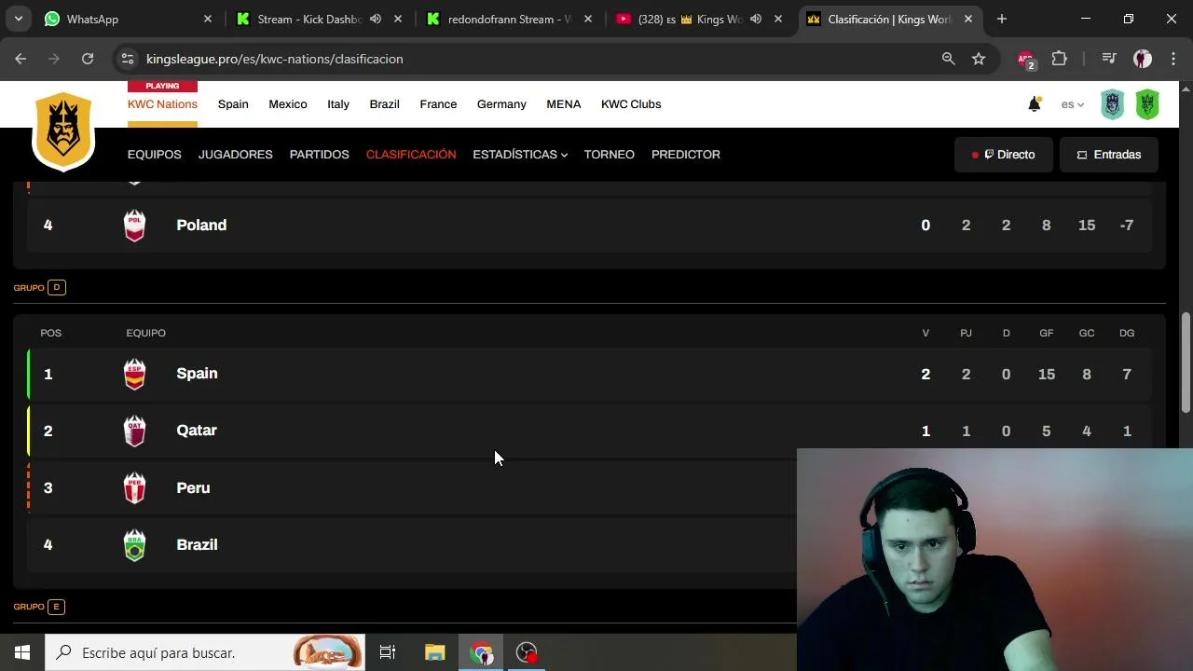Click Chrome icon on taskbar
Viewport: 1193px width, 671px height.
(x=482, y=652)
